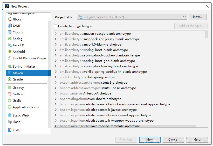The height and width of the screenshot is (146, 213).
Task: Choose the Application Forge icon
Action: (x=10, y=107)
